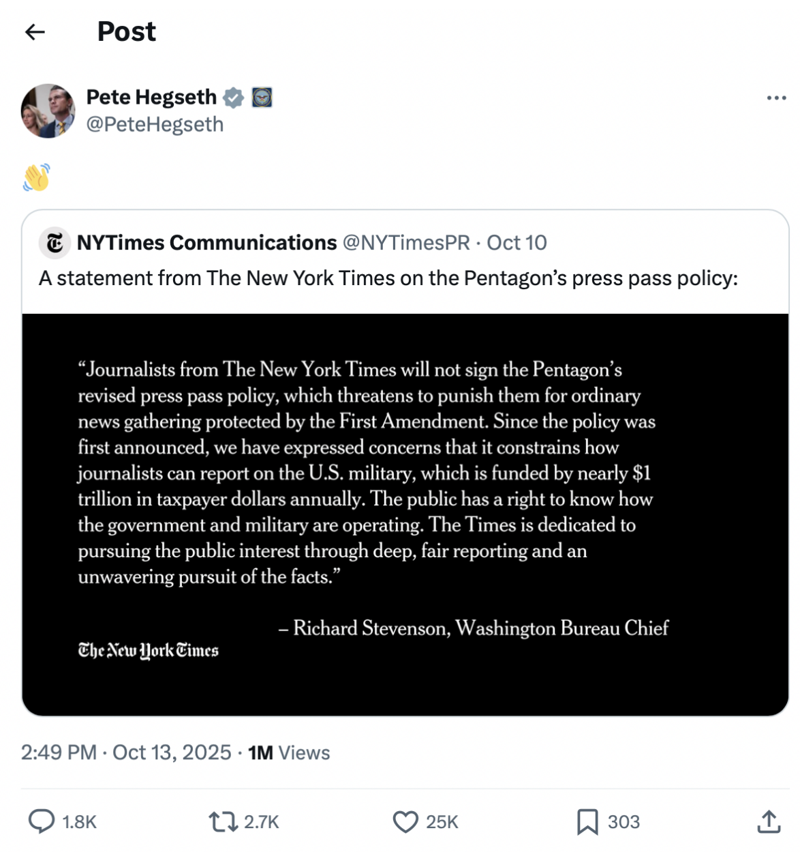Like the post with heart icon
This screenshot has width=800, height=852.
click(405, 821)
